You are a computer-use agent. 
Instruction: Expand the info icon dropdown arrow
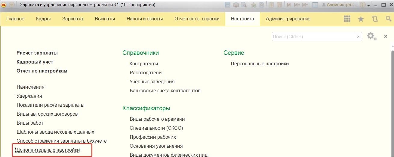pyautogui.click(x=369, y=5)
